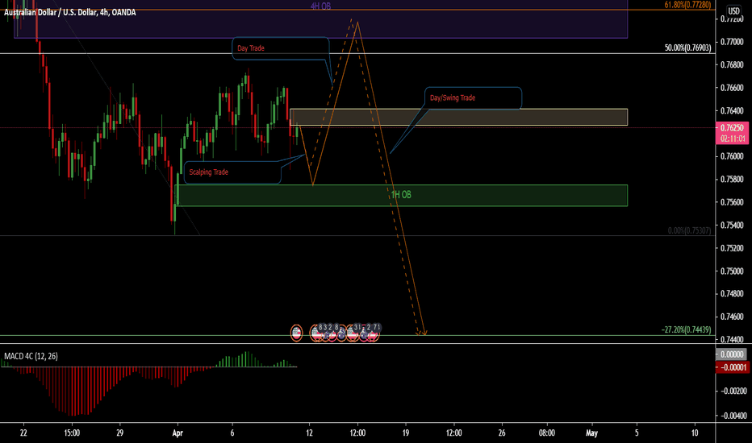Click the 29 date label on time axis

coord(120,433)
